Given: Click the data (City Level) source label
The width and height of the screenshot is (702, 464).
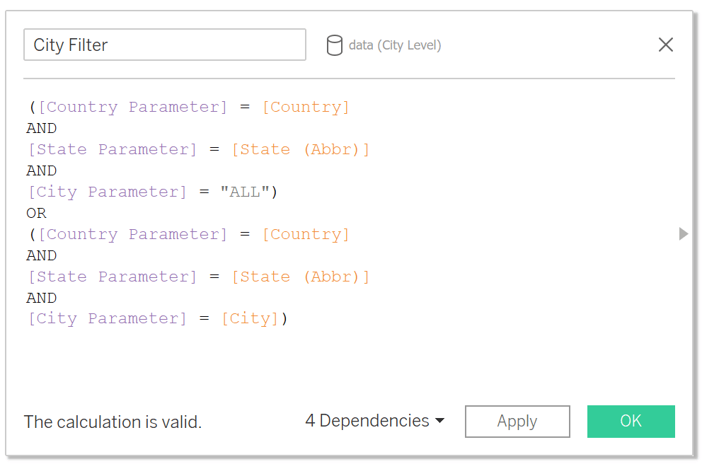Looking at the screenshot, I should coord(395,45).
